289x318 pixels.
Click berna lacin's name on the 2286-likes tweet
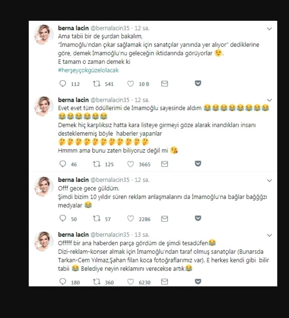pos(74,180)
